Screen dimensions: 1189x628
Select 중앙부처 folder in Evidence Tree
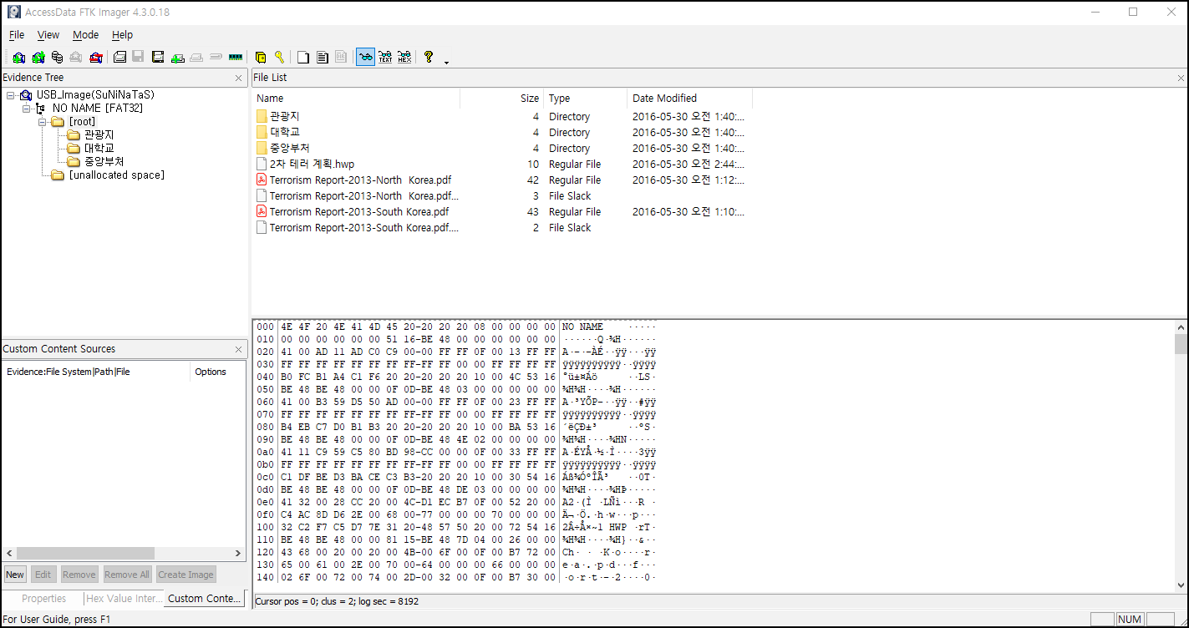[x=104, y=162]
